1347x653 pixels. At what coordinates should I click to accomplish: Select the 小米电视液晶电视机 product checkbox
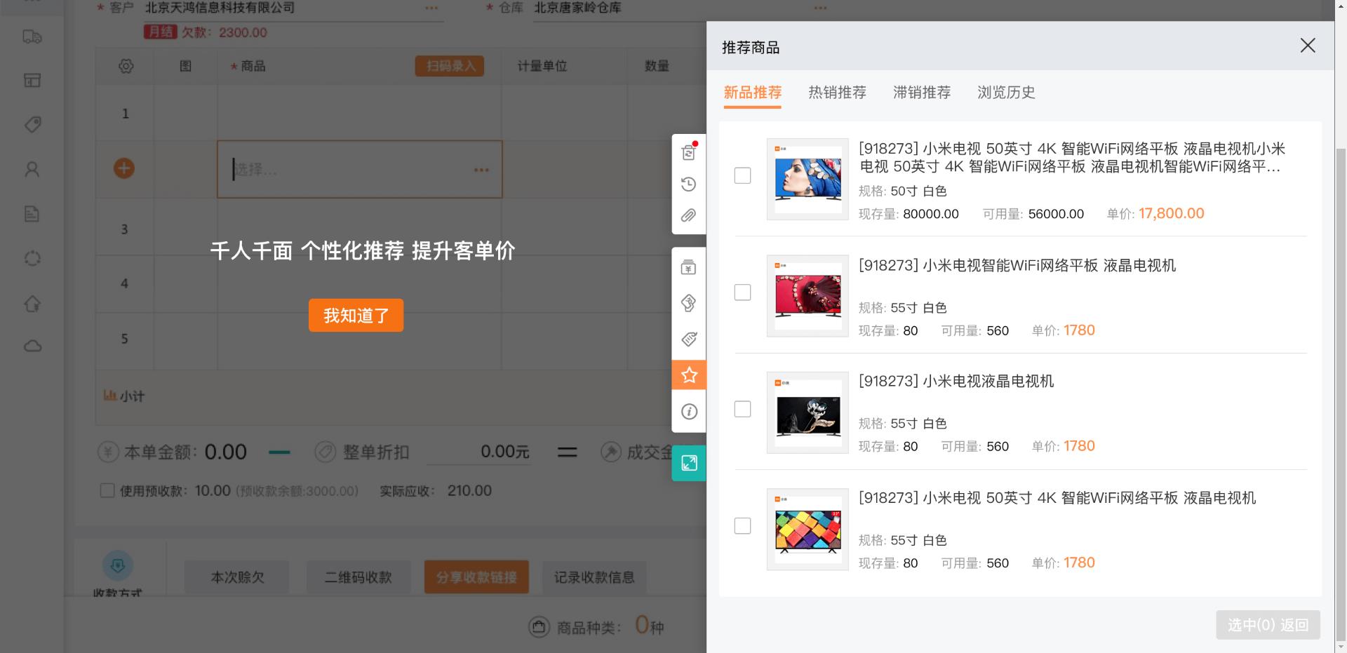pyautogui.click(x=742, y=409)
